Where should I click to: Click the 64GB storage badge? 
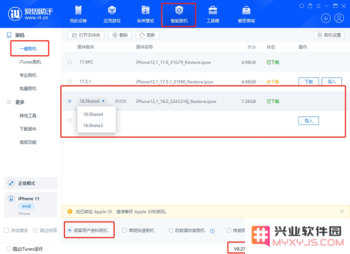click(x=26, y=206)
